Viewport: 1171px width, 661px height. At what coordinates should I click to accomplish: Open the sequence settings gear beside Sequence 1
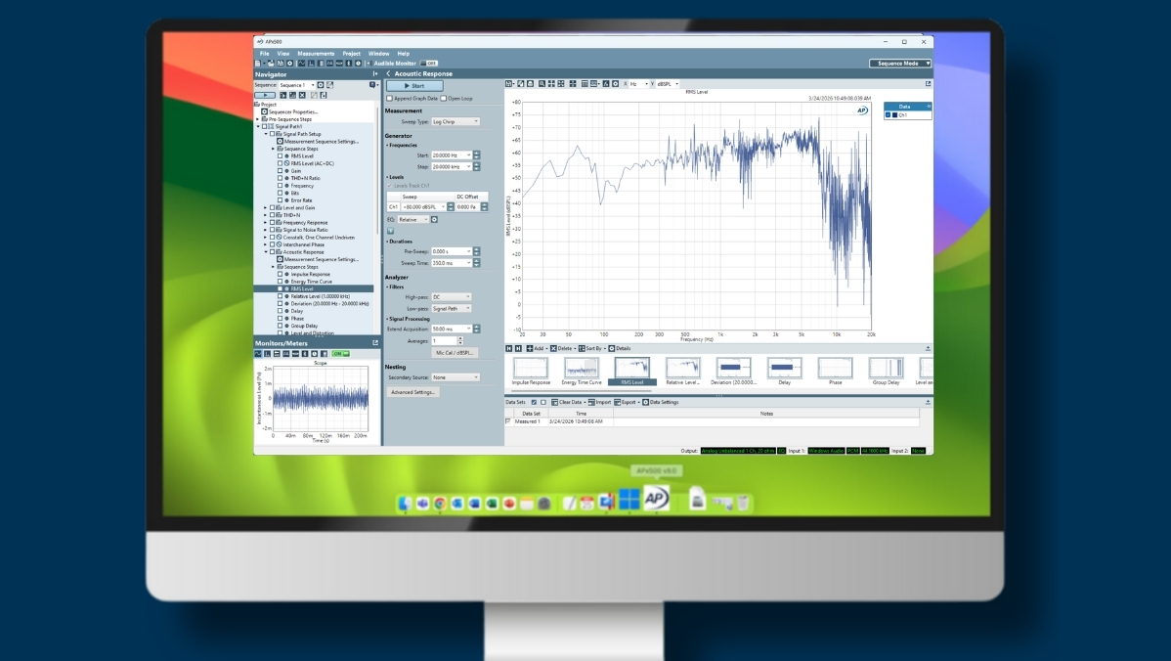[321, 85]
